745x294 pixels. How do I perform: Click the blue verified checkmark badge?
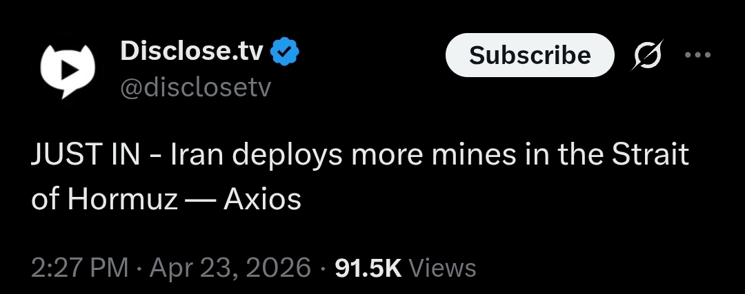(284, 52)
